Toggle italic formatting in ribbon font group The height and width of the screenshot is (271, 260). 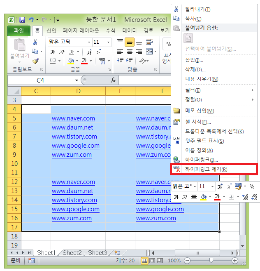tap(62, 52)
